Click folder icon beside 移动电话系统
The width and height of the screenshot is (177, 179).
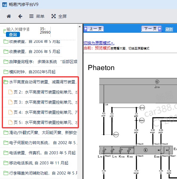(x=6, y=163)
